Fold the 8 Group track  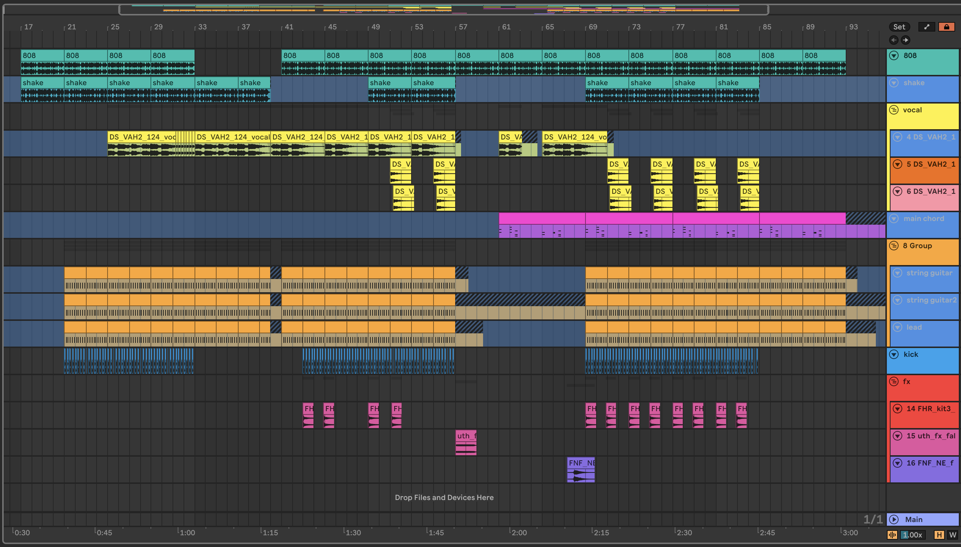click(894, 246)
